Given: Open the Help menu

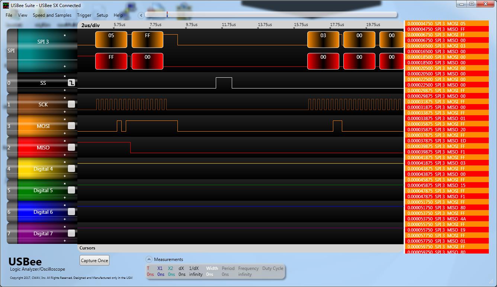Looking at the screenshot, I should [118, 15].
